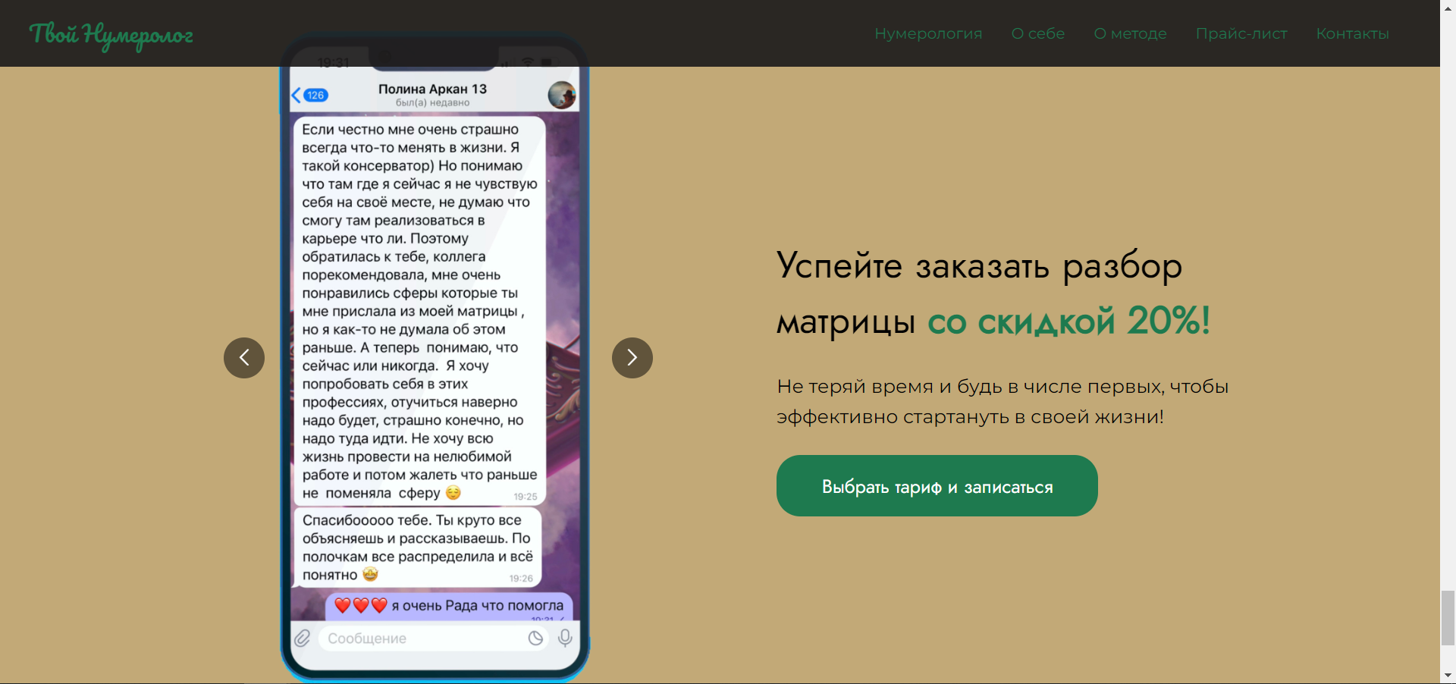
Task: Open the Прайс-лист menu item
Action: click(1241, 33)
